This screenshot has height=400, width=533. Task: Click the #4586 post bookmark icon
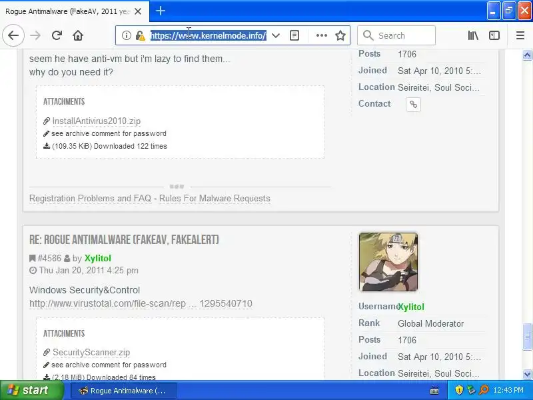32,259
